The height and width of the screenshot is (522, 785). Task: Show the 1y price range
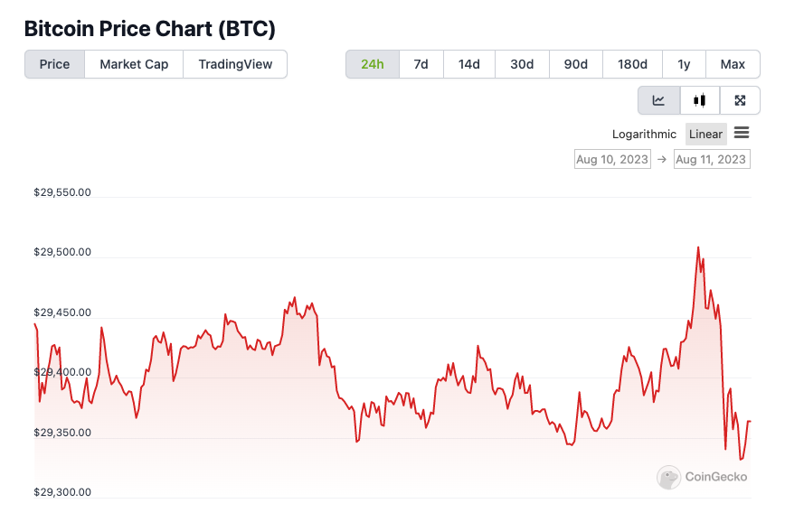click(x=684, y=64)
